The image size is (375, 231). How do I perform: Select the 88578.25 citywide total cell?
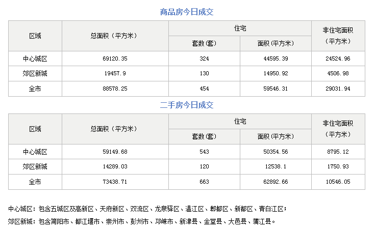(115, 89)
